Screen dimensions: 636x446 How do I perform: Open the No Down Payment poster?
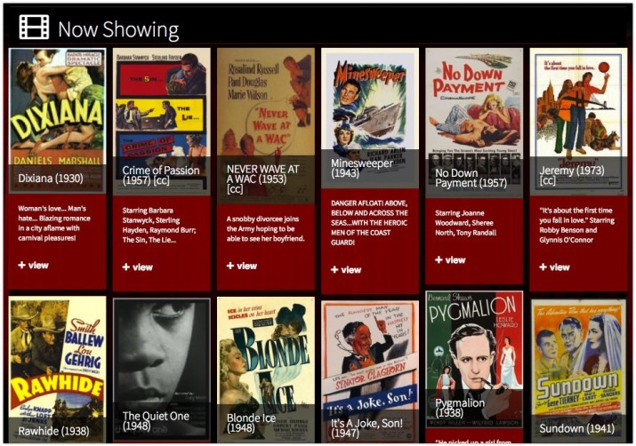pos(473,102)
